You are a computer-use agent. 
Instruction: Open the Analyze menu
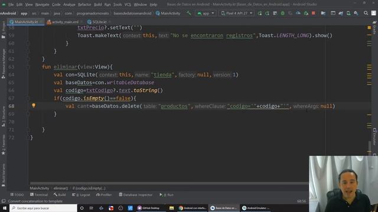pos(70,4)
